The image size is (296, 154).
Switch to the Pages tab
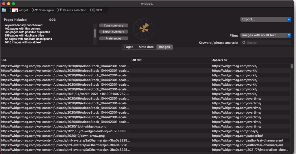pos(129,47)
